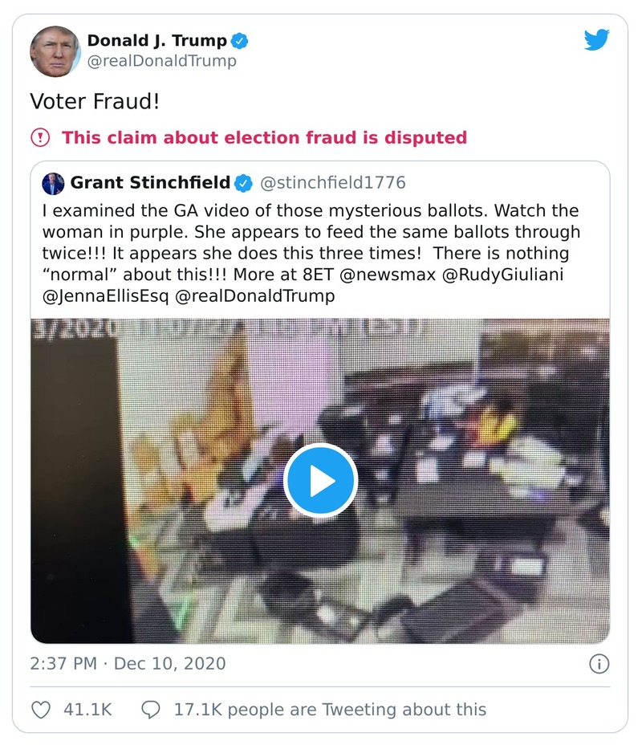This screenshot has width=642, height=749.
Task: Open the info icon near the timestamp
Action: click(599, 664)
